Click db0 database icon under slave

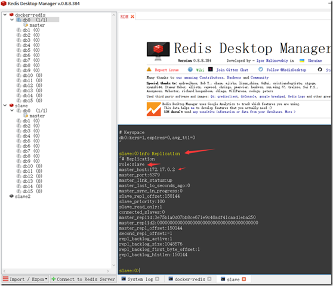coord(19,110)
